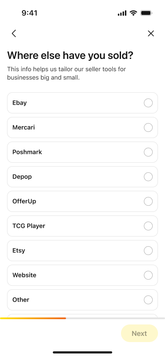
Task: Choose the Depop radio circle
Action: [148, 177]
